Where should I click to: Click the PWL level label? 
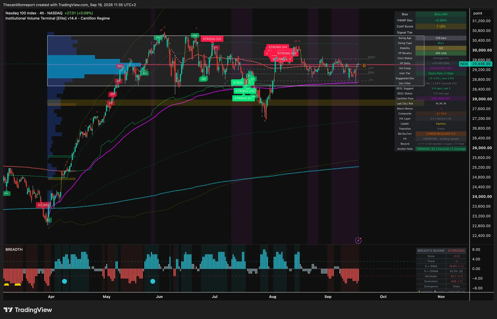371,73
